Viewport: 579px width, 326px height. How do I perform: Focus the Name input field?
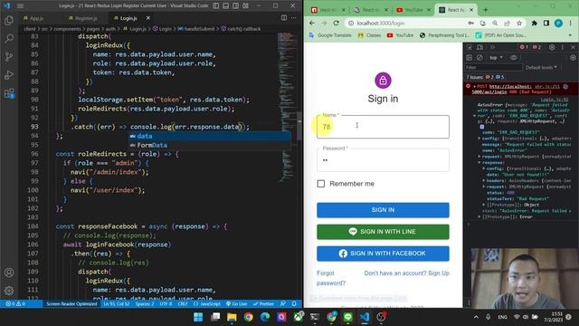coord(383,127)
